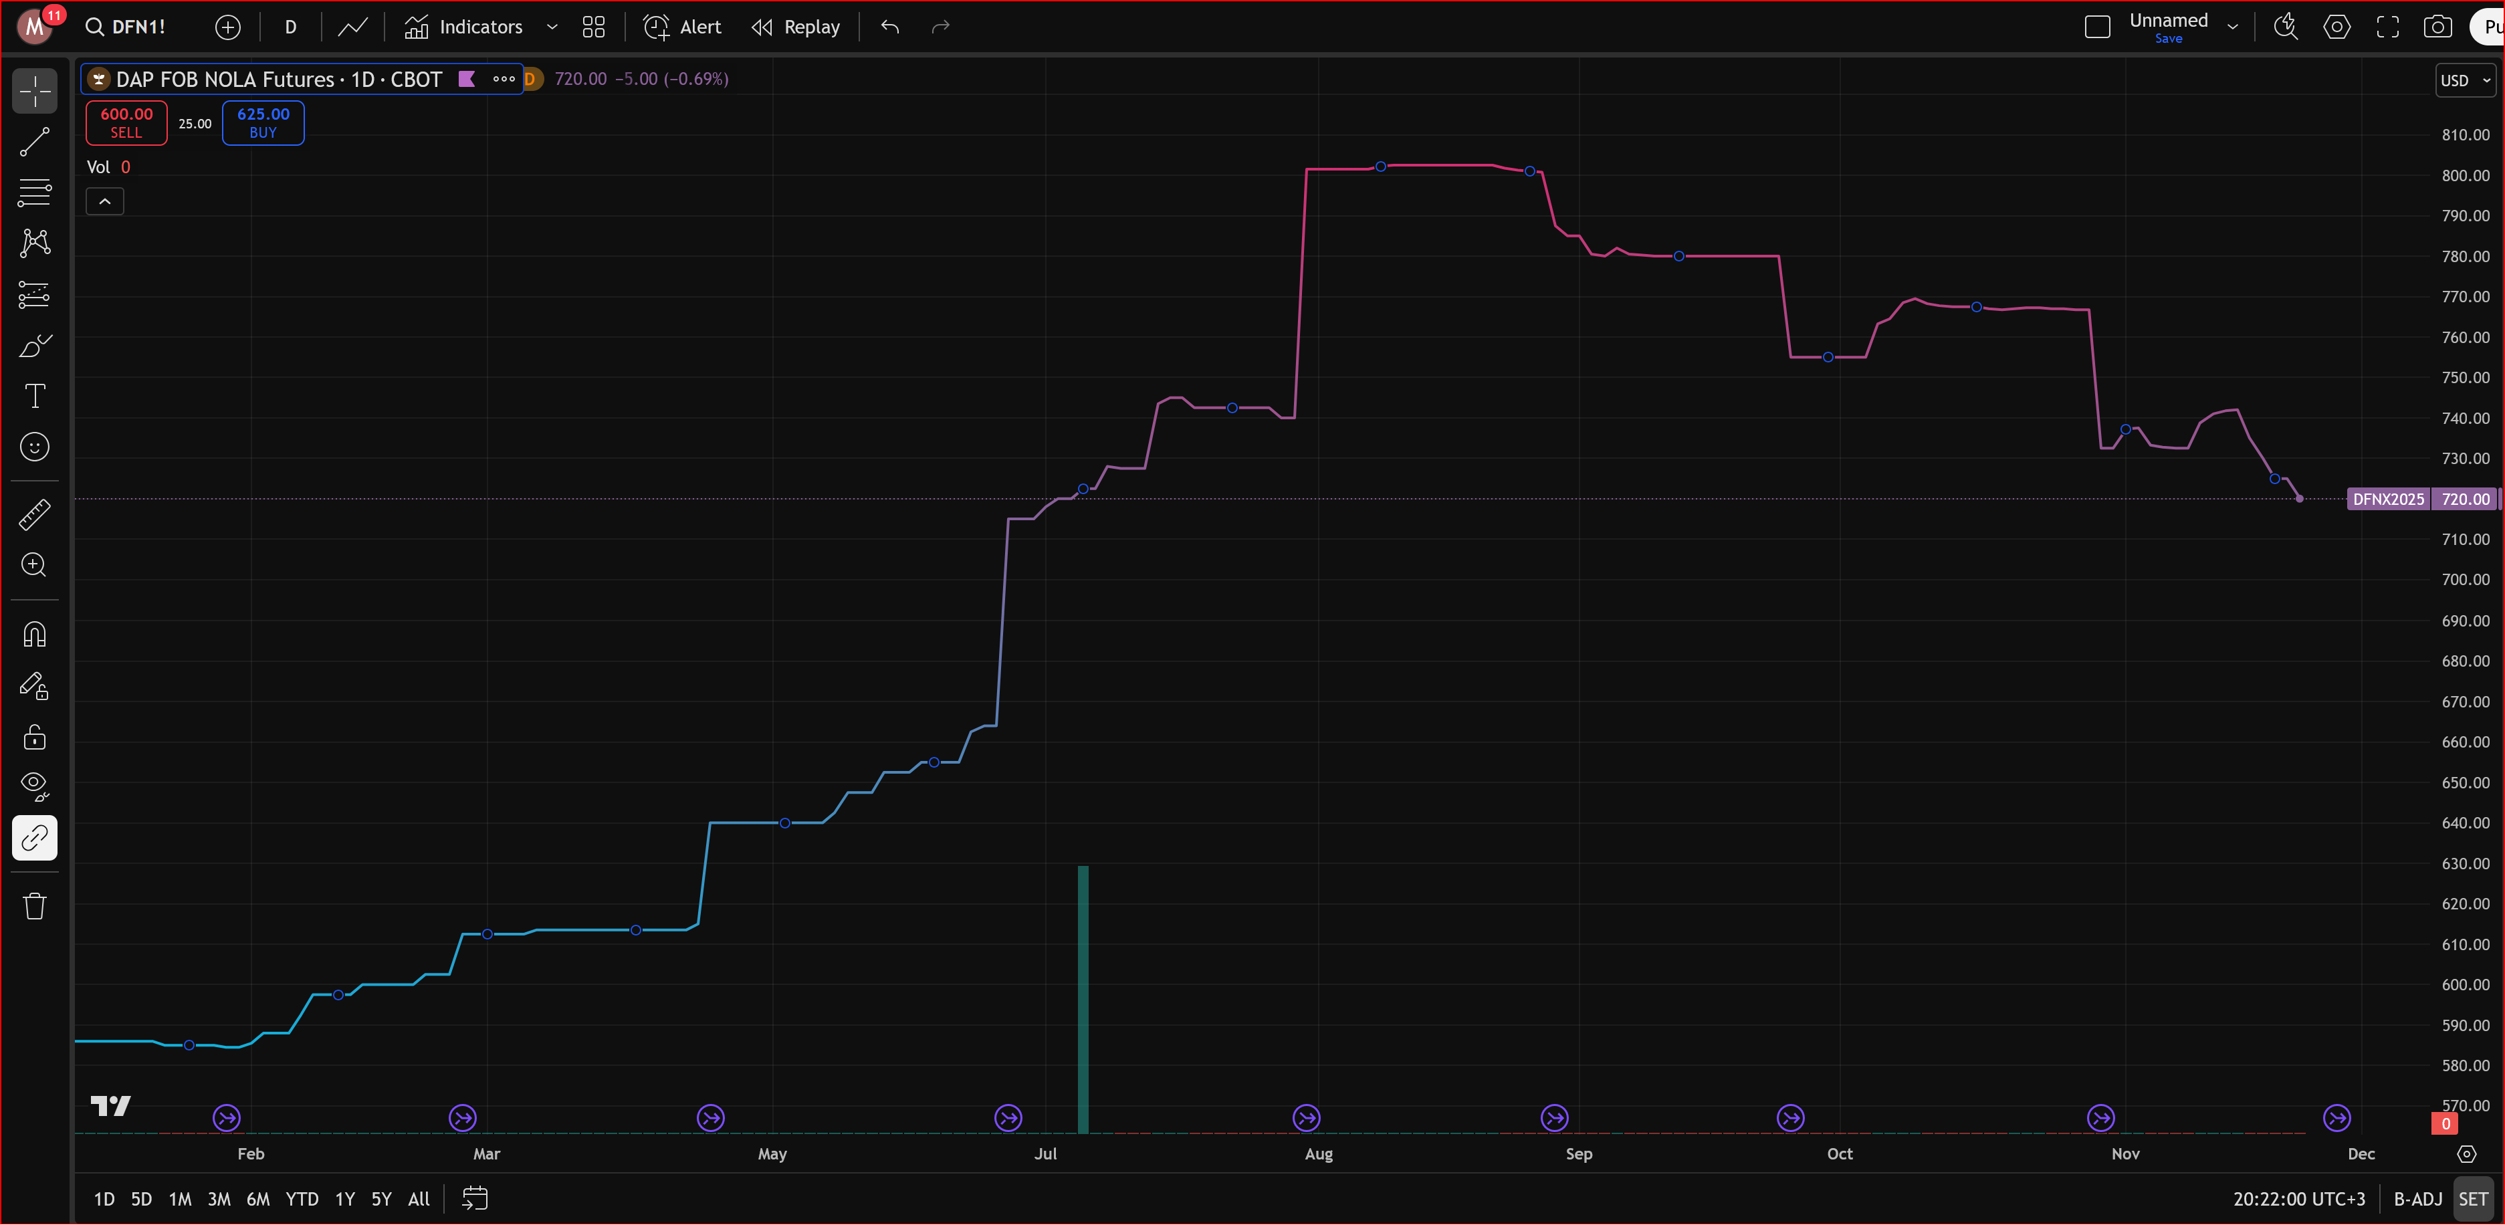
Task: Select the trend line drawing tool
Action: [35, 142]
